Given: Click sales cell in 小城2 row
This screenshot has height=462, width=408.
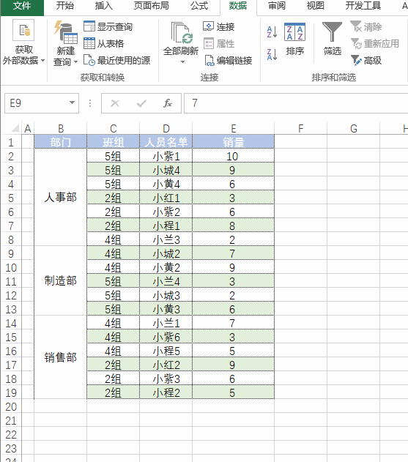Looking at the screenshot, I should (234, 253).
